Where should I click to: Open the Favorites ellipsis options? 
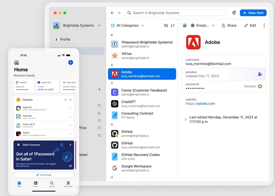(65, 100)
